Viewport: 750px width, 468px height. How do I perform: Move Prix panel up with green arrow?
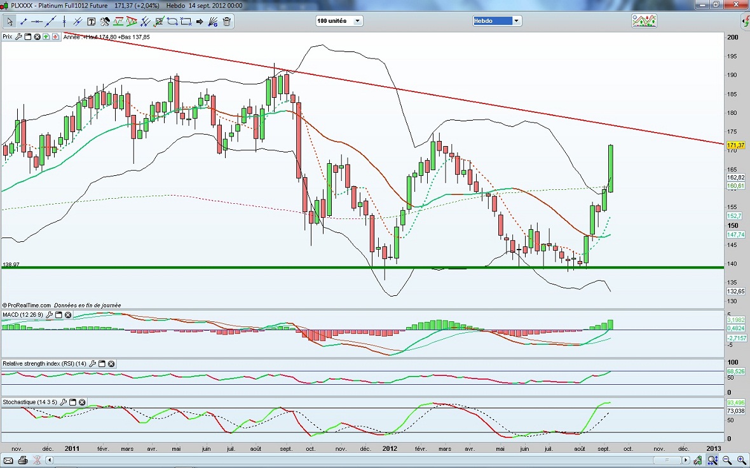click(x=46, y=37)
